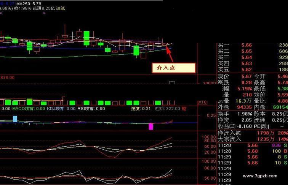Click the 20.00 axis value on KDJ panel

pos(210,152)
